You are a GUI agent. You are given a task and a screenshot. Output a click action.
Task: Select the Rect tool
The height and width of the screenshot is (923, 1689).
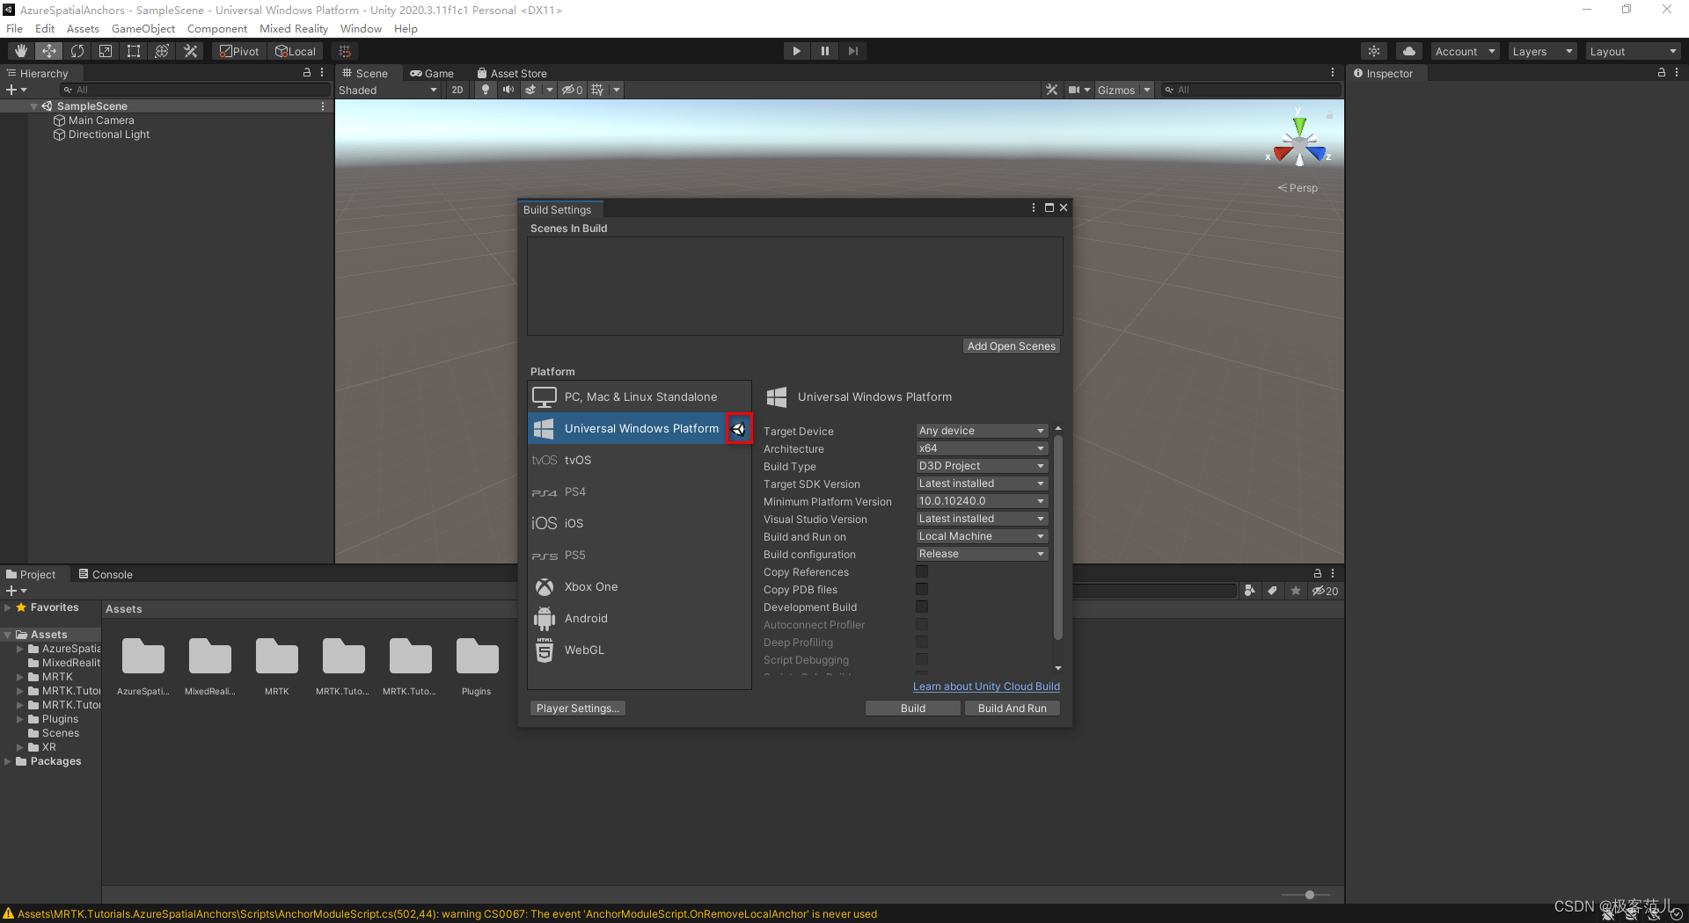click(x=134, y=51)
